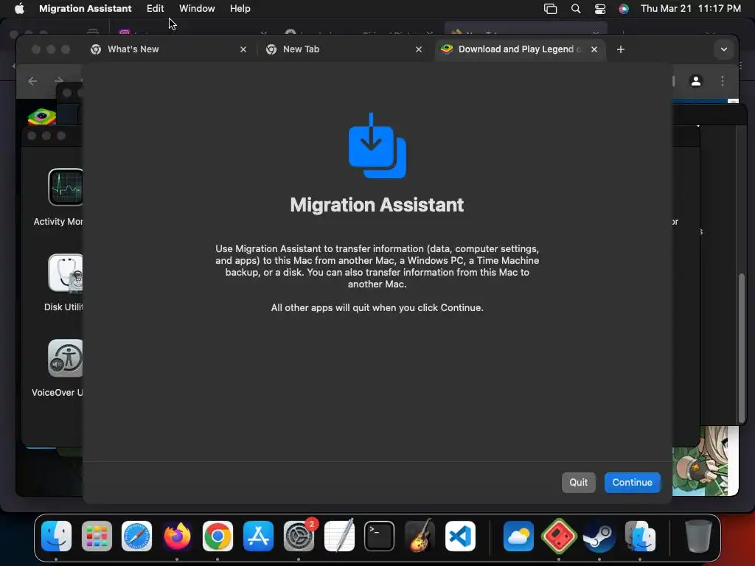Close the New Tab tab

click(x=419, y=49)
